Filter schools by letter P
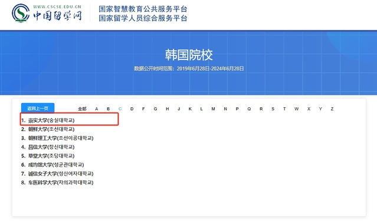Image resolution: width=377 pixels, height=221 pixels. coord(237,109)
